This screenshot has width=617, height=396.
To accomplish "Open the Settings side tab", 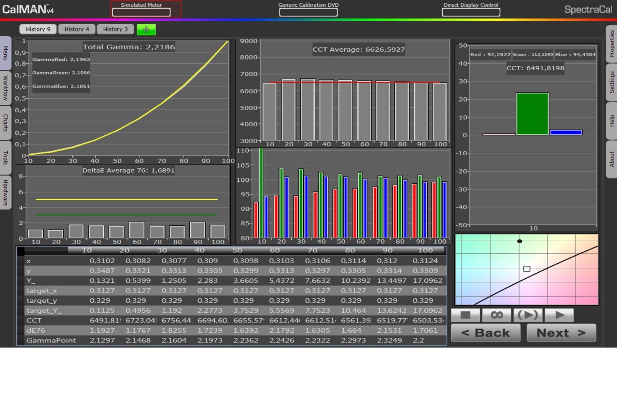I will [x=612, y=82].
